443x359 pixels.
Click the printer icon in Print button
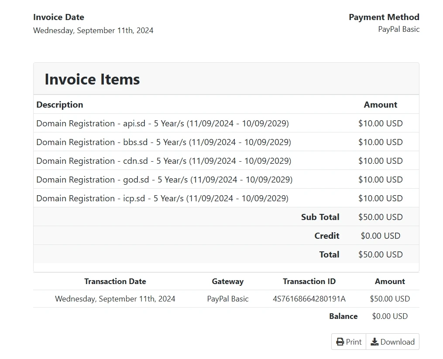340,342
